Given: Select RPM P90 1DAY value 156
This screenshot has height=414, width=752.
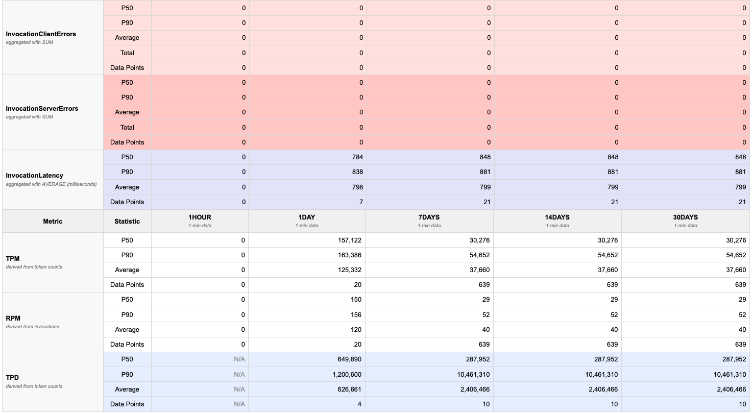Looking at the screenshot, I should pyautogui.click(x=356, y=315).
